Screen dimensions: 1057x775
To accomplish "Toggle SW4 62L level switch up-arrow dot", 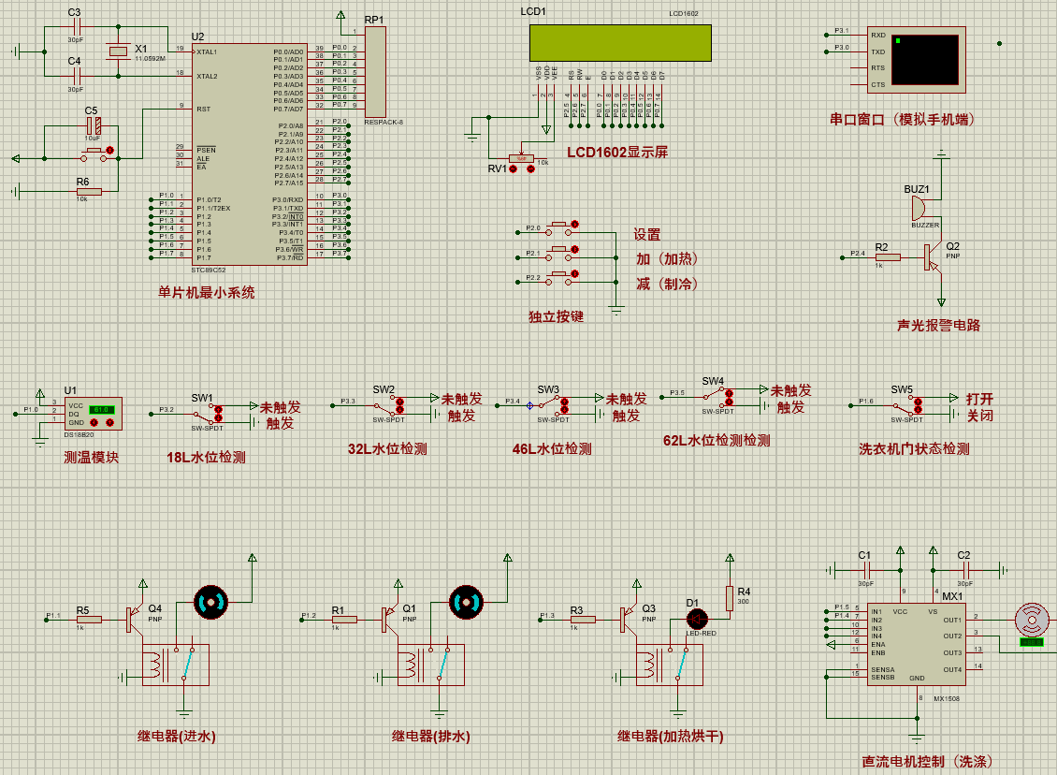I will [730, 393].
